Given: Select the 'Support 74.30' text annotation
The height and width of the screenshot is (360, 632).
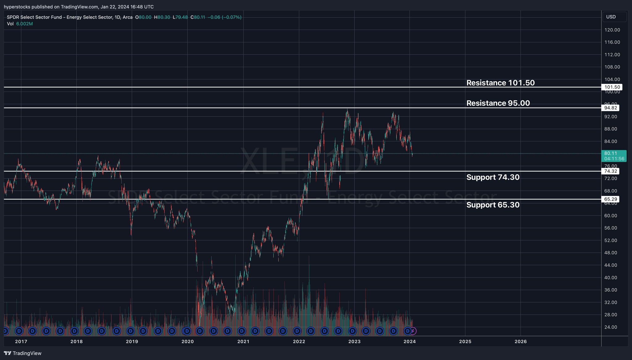Looking at the screenshot, I should point(493,177).
